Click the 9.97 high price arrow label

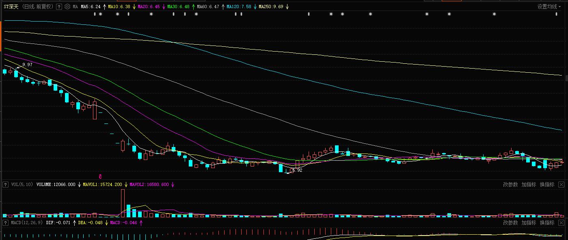(27, 65)
